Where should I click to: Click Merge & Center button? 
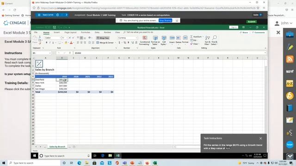[105, 43]
